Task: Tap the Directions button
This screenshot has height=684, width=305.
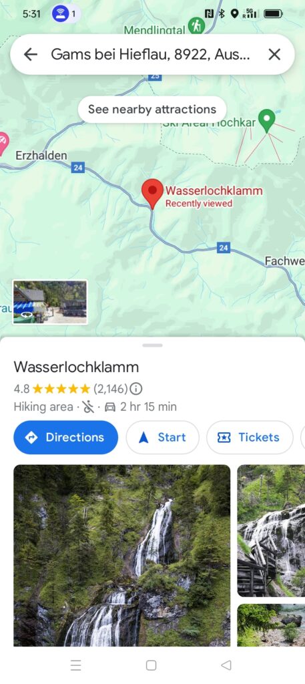Action: tap(66, 437)
